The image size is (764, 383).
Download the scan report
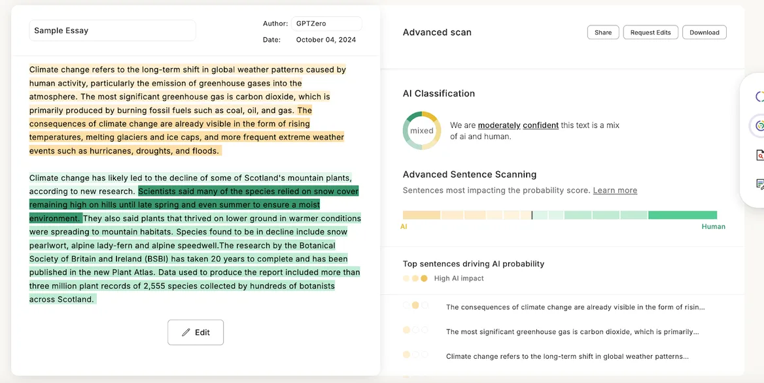point(704,33)
